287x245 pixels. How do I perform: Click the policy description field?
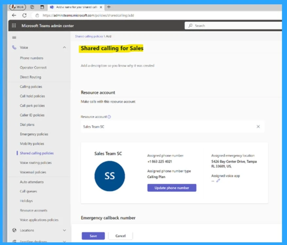[x=117, y=66]
